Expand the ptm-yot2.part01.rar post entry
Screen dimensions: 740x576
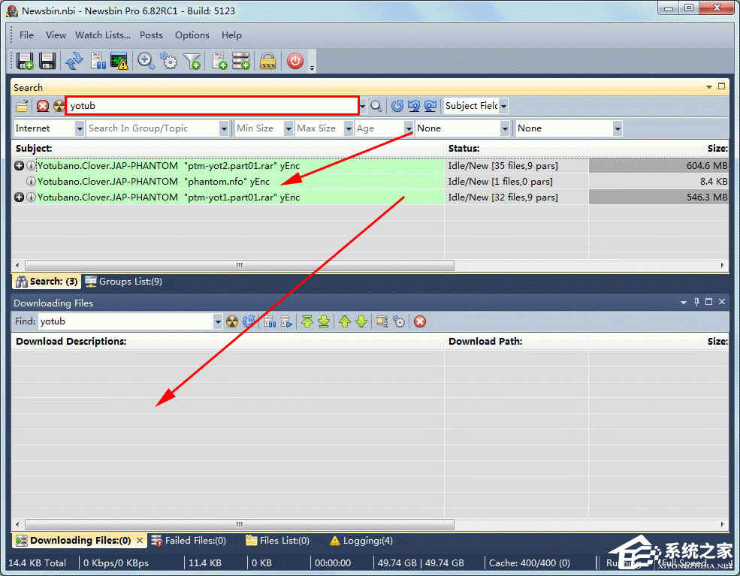tap(20, 165)
